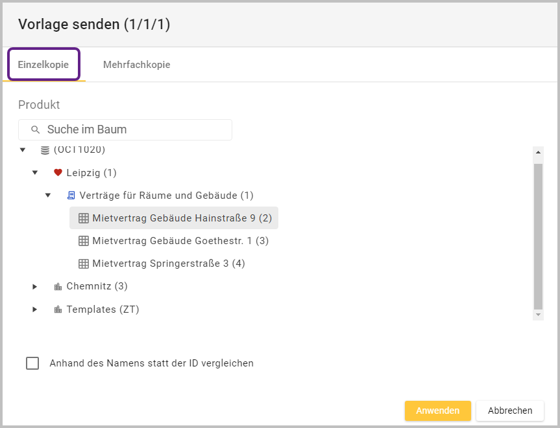Click the building icon next to Templates (ZT)

click(58, 310)
